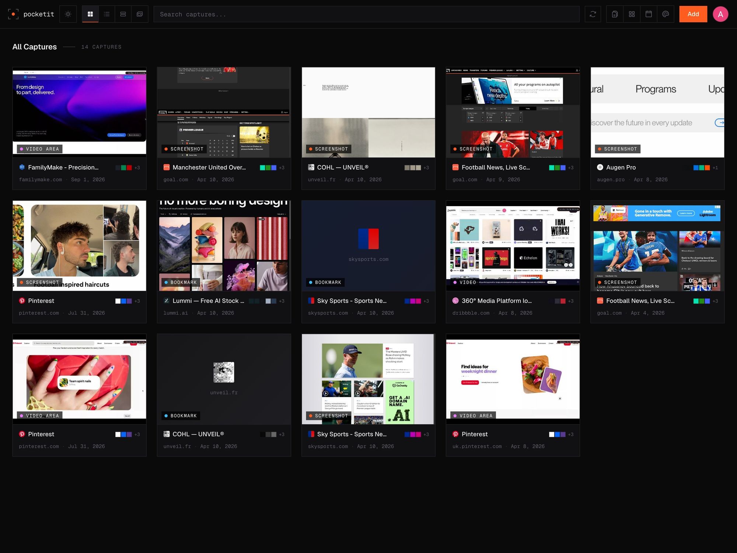
Task: Open the Augen Pro screenshot thumbnail
Action: tap(657, 112)
